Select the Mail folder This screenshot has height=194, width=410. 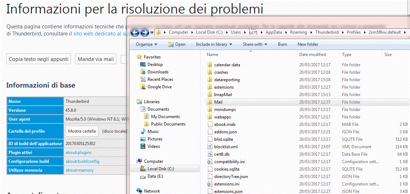click(307, 102)
